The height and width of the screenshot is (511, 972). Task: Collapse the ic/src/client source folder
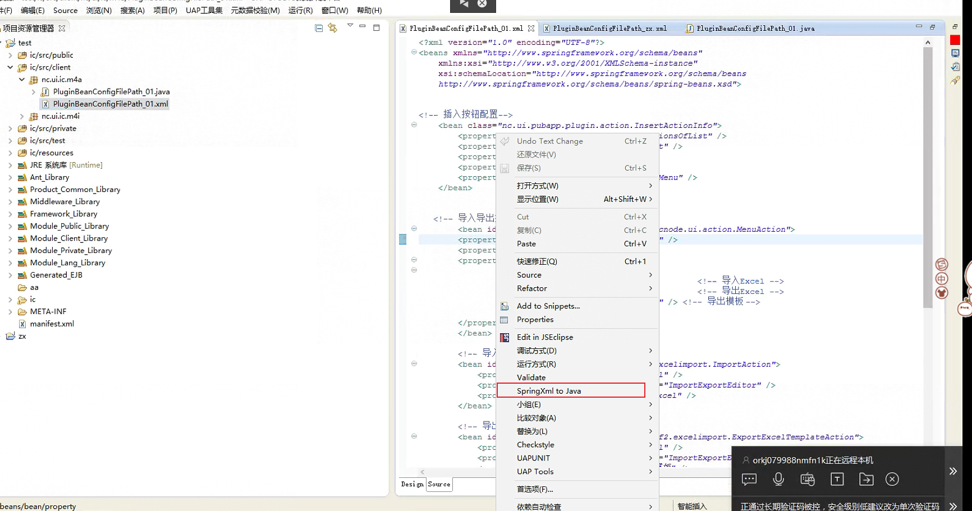pyautogui.click(x=10, y=67)
